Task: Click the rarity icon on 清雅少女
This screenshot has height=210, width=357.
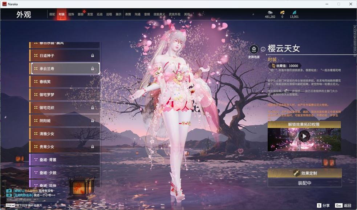Action: coord(36,134)
